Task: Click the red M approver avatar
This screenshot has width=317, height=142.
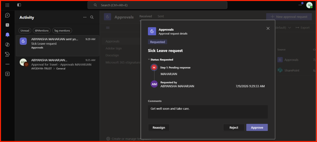Action: tap(154, 67)
